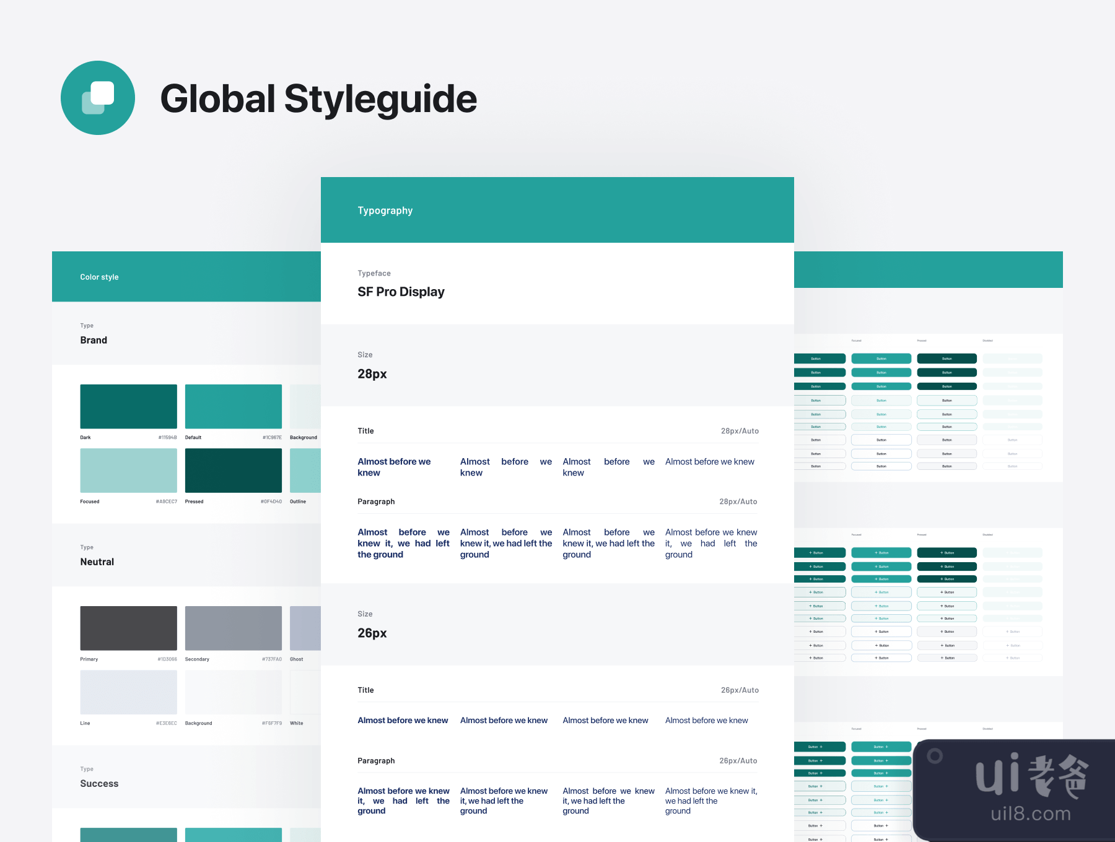
Task: Click the Color style panel header
Action: tap(99, 277)
